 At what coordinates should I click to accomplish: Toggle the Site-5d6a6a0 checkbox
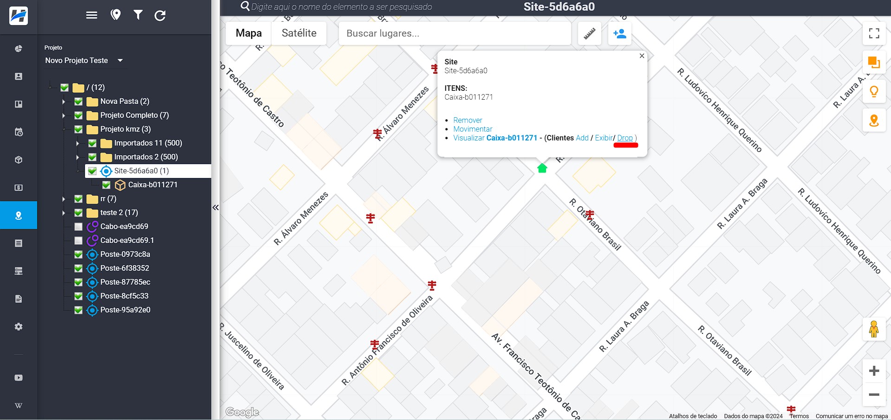tap(92, 171)
